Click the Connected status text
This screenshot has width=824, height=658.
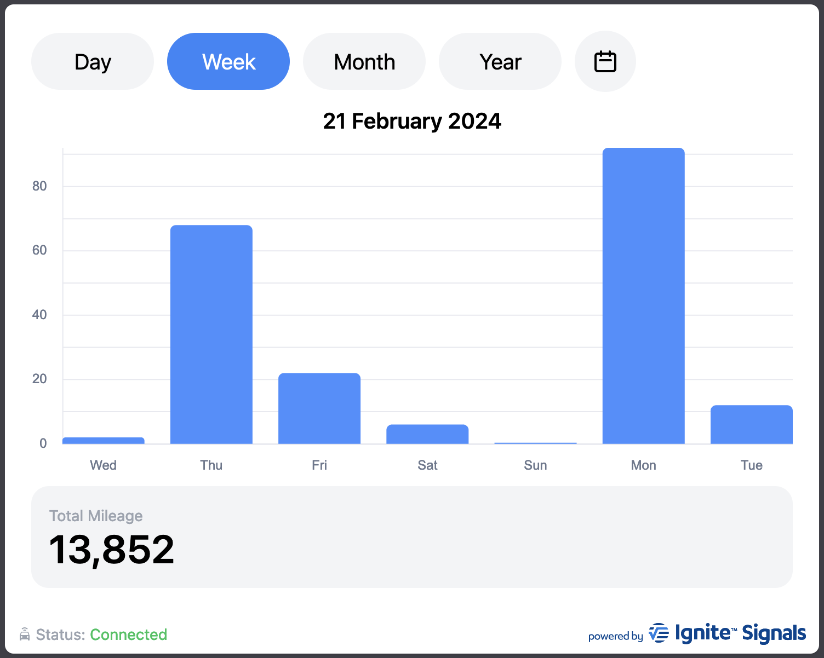(128, 634)
